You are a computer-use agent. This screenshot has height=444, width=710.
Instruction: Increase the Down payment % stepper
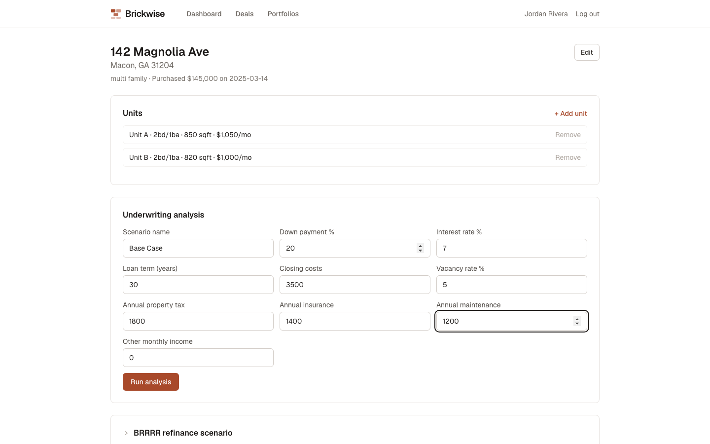[x=420, y=246]
